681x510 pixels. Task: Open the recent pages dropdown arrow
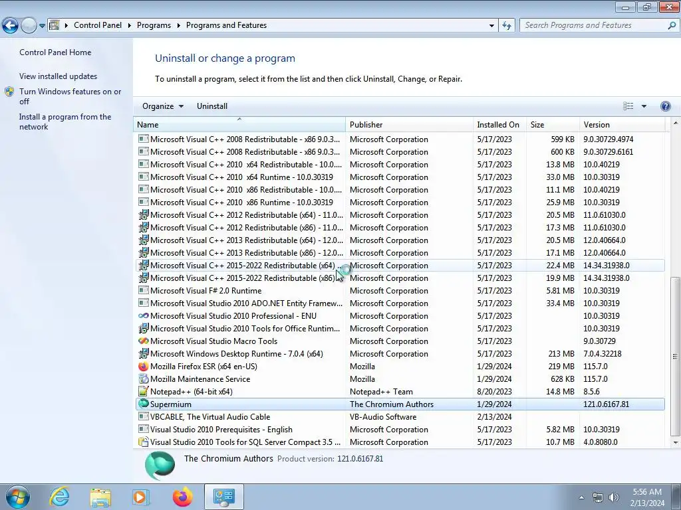coord(42,26)
